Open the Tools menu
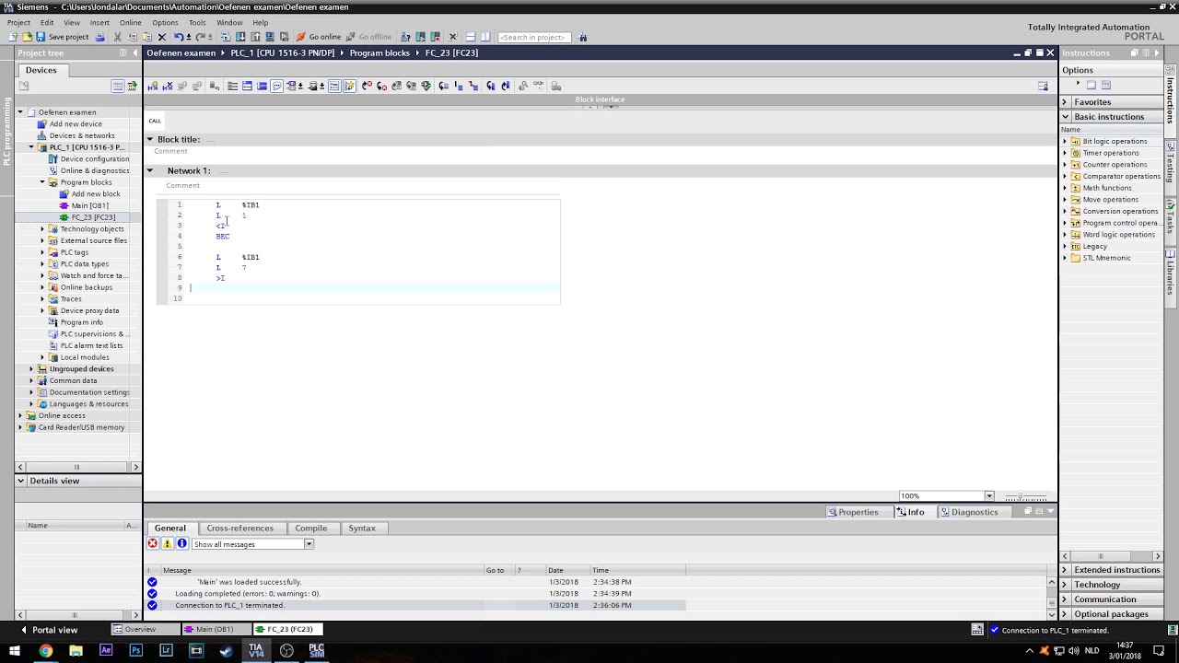Screen dimensions: 1179x663 pyautogui.click(x=197, y=22)
